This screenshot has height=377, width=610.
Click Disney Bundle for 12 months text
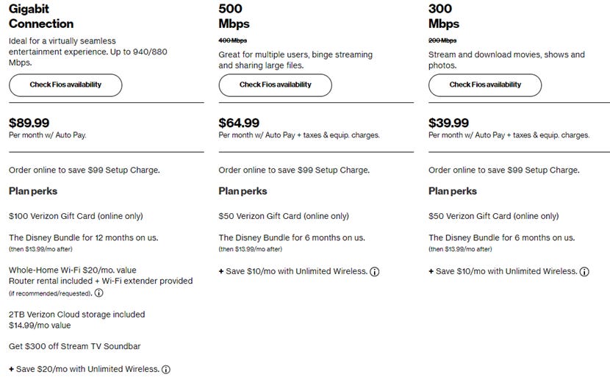(84, 237)
